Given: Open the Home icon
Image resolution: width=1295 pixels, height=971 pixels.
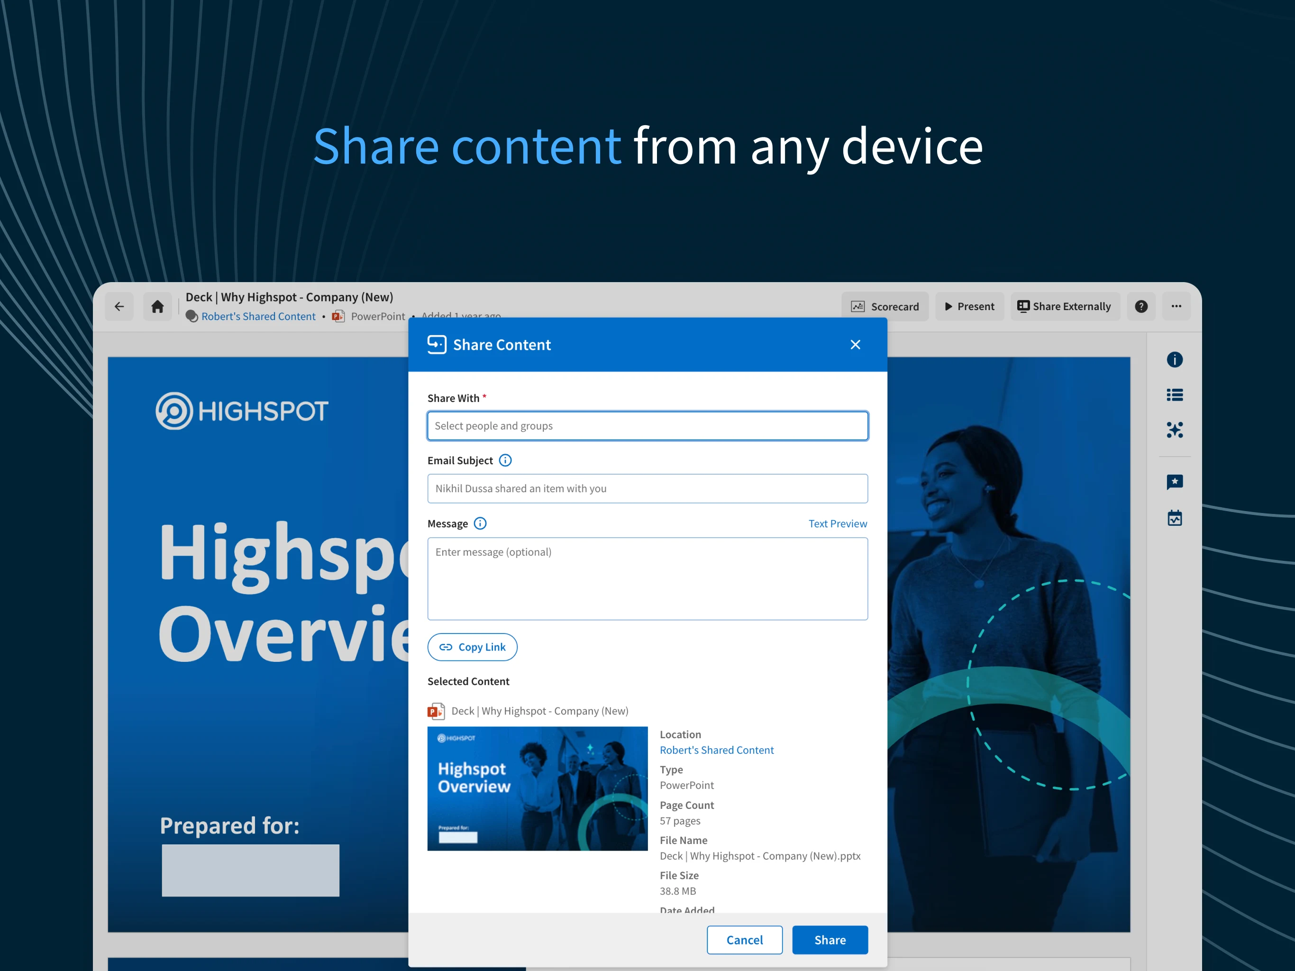Looking at the screenshot, I should tap(157, 306).
